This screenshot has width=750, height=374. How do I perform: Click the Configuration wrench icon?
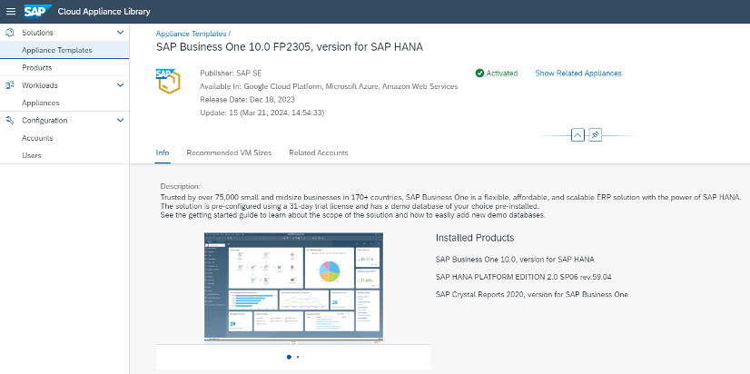pyautogui.click(x=10, y=120)
